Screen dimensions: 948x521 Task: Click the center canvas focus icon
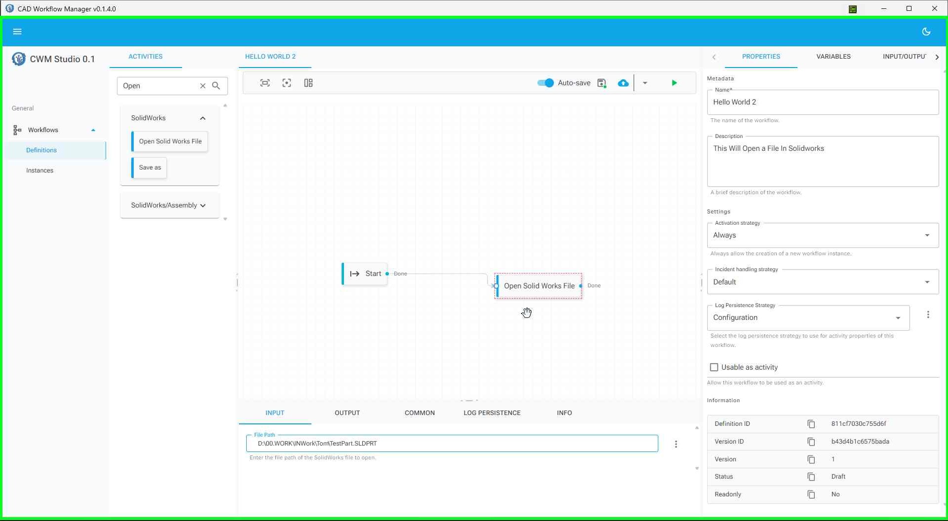point(287,83)
